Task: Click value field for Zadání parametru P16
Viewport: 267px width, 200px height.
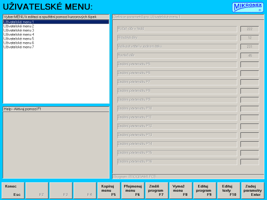Action: coord(250,162)
